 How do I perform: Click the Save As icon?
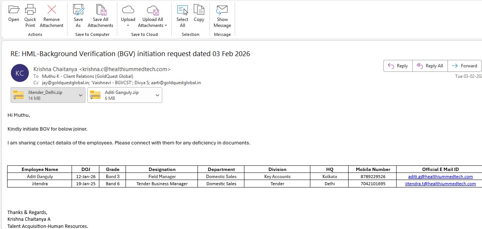(78, 10)
